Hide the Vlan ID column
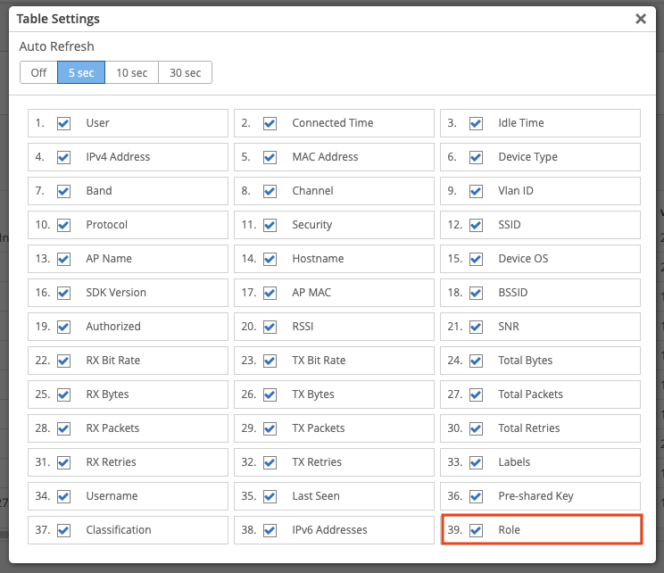 point(477,191)
